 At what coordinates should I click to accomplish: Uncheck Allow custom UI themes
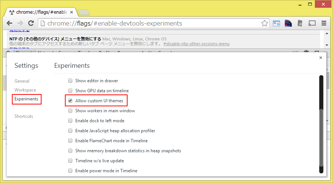(70, 100)
